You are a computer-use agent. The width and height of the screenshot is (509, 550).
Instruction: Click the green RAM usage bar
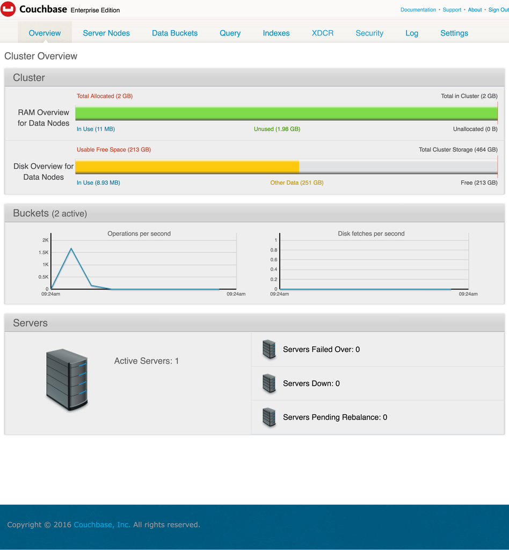point(286,113)
